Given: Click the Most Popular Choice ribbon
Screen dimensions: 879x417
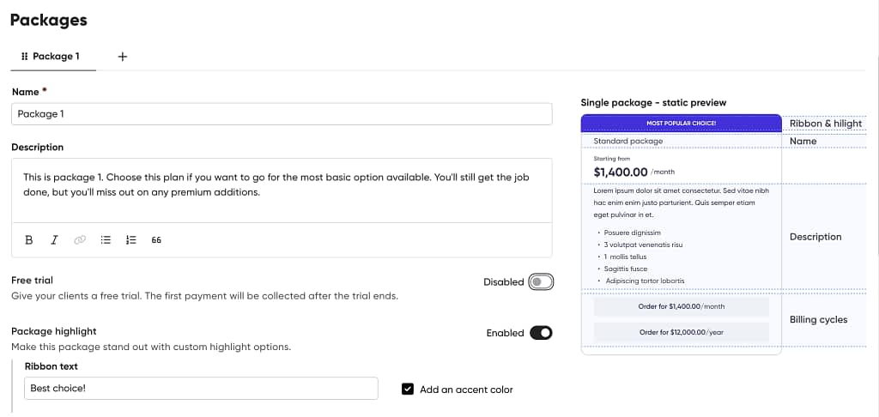Looking at the screenshot, I should point(681,124).
